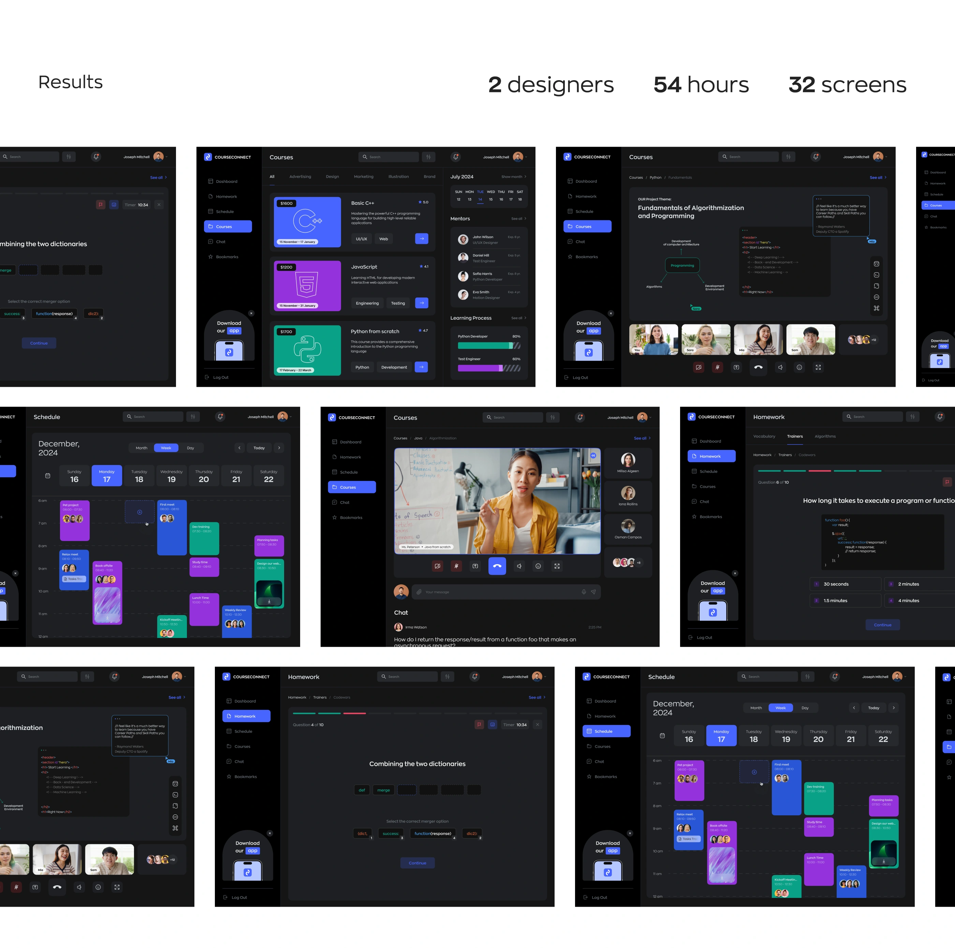This screenshot has height=948, width=955.
Task: Click the 'Testing' tag on JavaScript course
Action: pyautogui.click(x=397, y=303)
